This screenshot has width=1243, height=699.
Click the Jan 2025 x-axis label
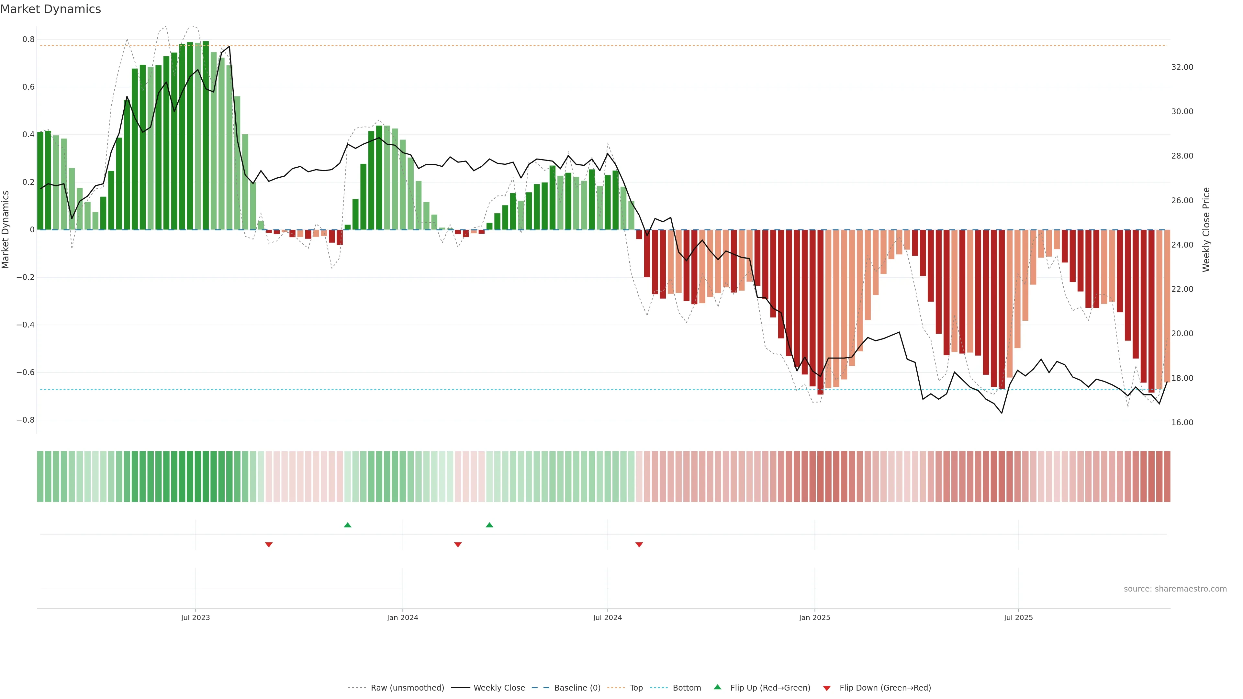click(814, 617)
